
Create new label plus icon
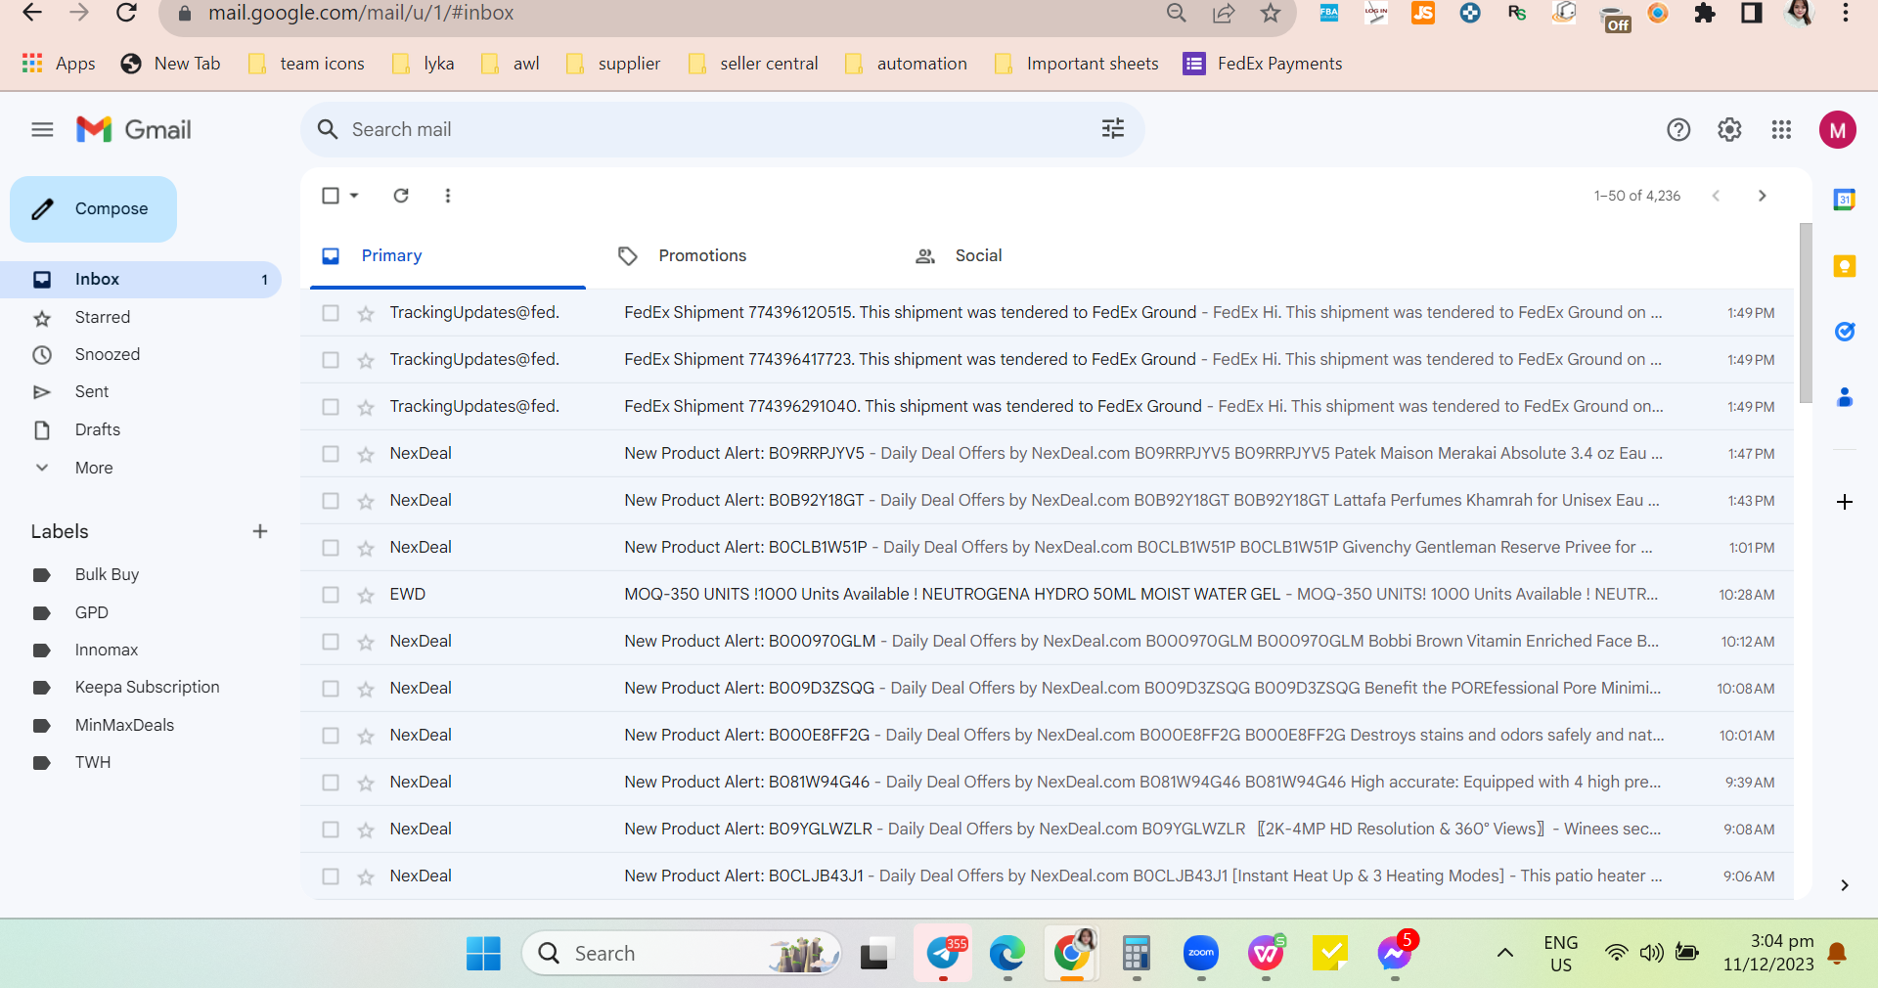[260, 531]
